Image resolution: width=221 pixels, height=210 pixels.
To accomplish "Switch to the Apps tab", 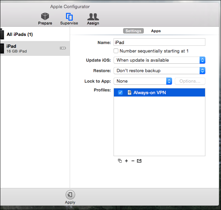I will 156,31.
